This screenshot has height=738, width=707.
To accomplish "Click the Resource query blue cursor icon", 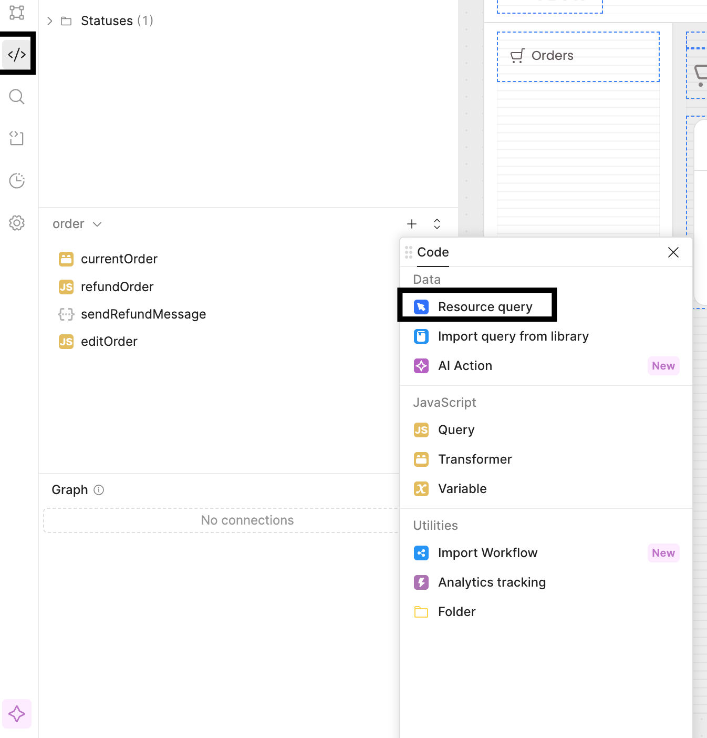I will point(421,307).
